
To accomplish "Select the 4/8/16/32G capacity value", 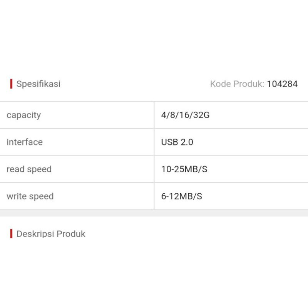I will pyautogui.click(x=185, y=115).
